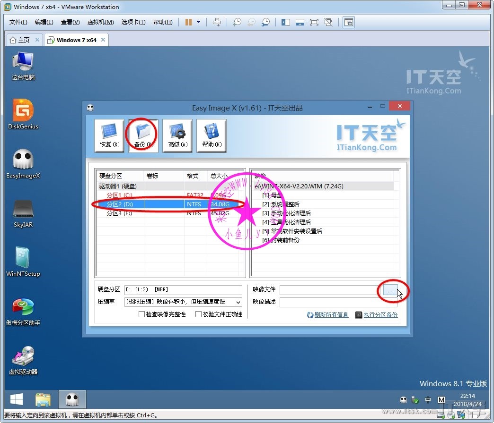Click the browse button beside 映像文件
The width and height of the screenshot is (494, 423).
(389, 290)
